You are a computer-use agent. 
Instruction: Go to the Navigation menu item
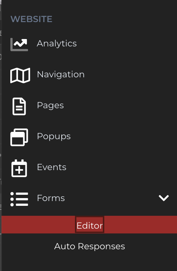pos(61,74)
